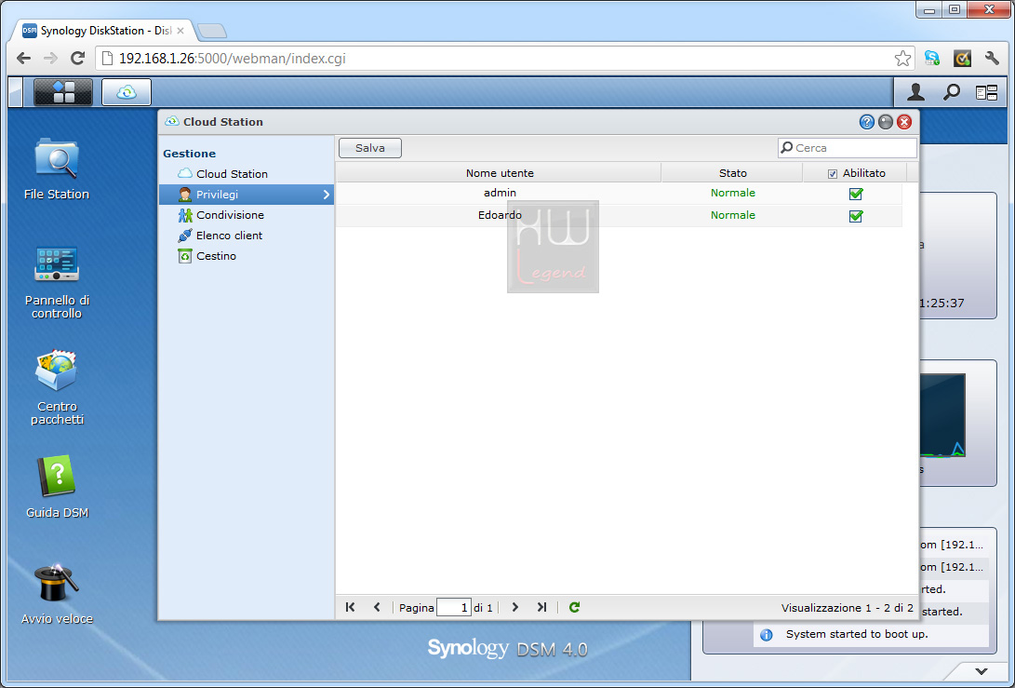The image size is (1015, 688).
Task: Click the Cloud Station taskbar button
Action: click(x=127, y=92)
